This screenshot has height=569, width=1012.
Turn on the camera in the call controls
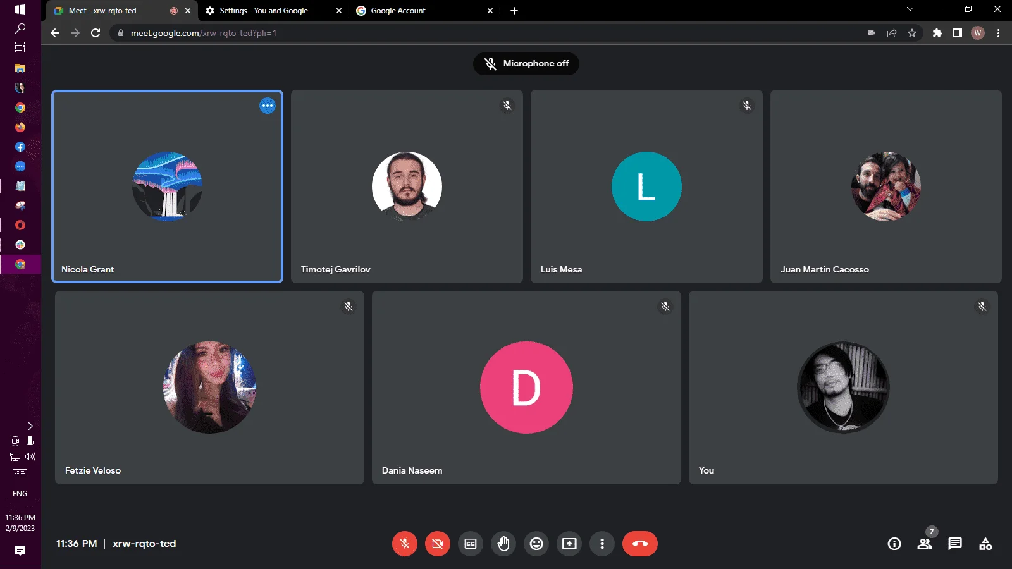(x=438, y=544)
